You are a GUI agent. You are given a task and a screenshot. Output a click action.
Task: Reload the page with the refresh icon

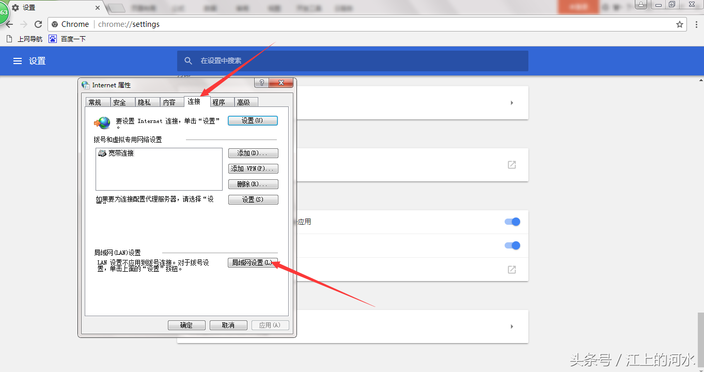coord(38,24)
